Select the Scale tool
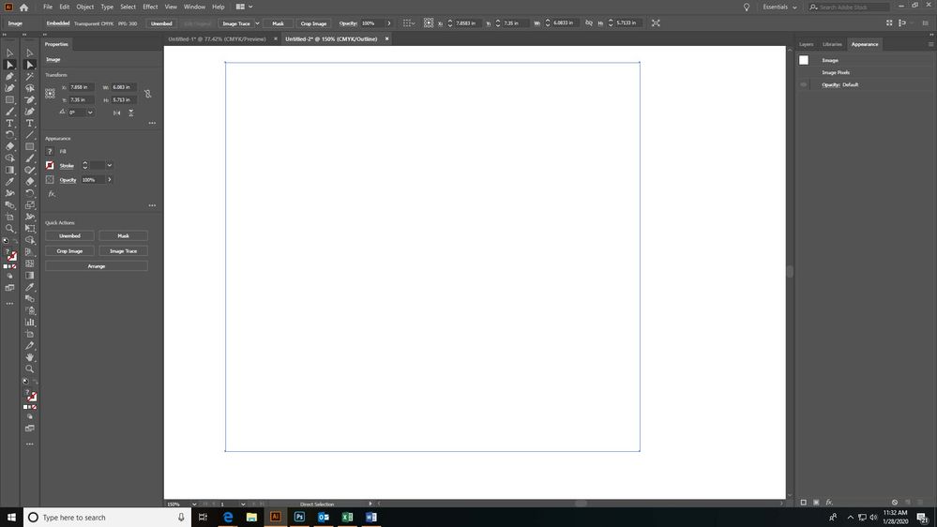Image resolution: width=937 pixels, height=527 pixels. (30, 205)
